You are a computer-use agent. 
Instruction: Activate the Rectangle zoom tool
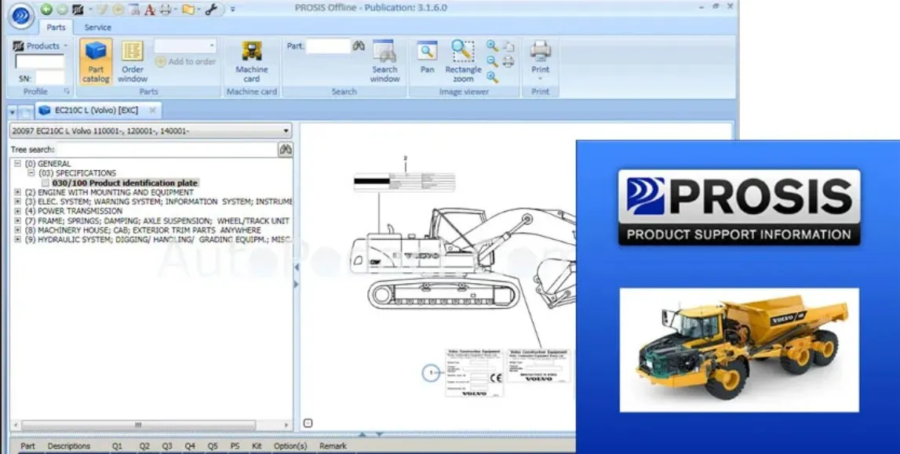(463, 62)
